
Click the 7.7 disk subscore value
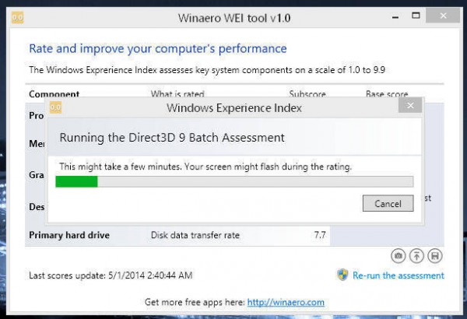point(320,235)
